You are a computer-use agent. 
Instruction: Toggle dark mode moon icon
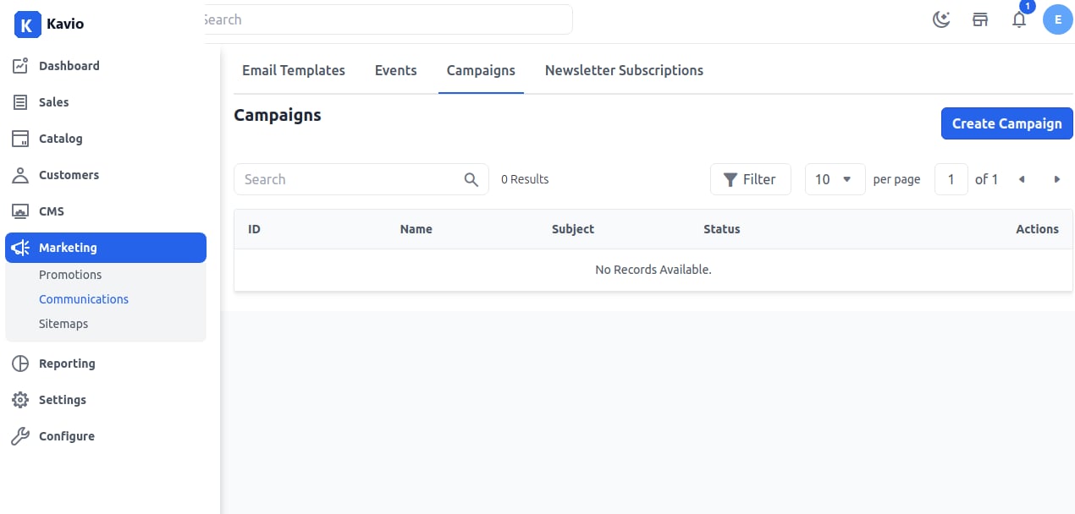[941, 19]
